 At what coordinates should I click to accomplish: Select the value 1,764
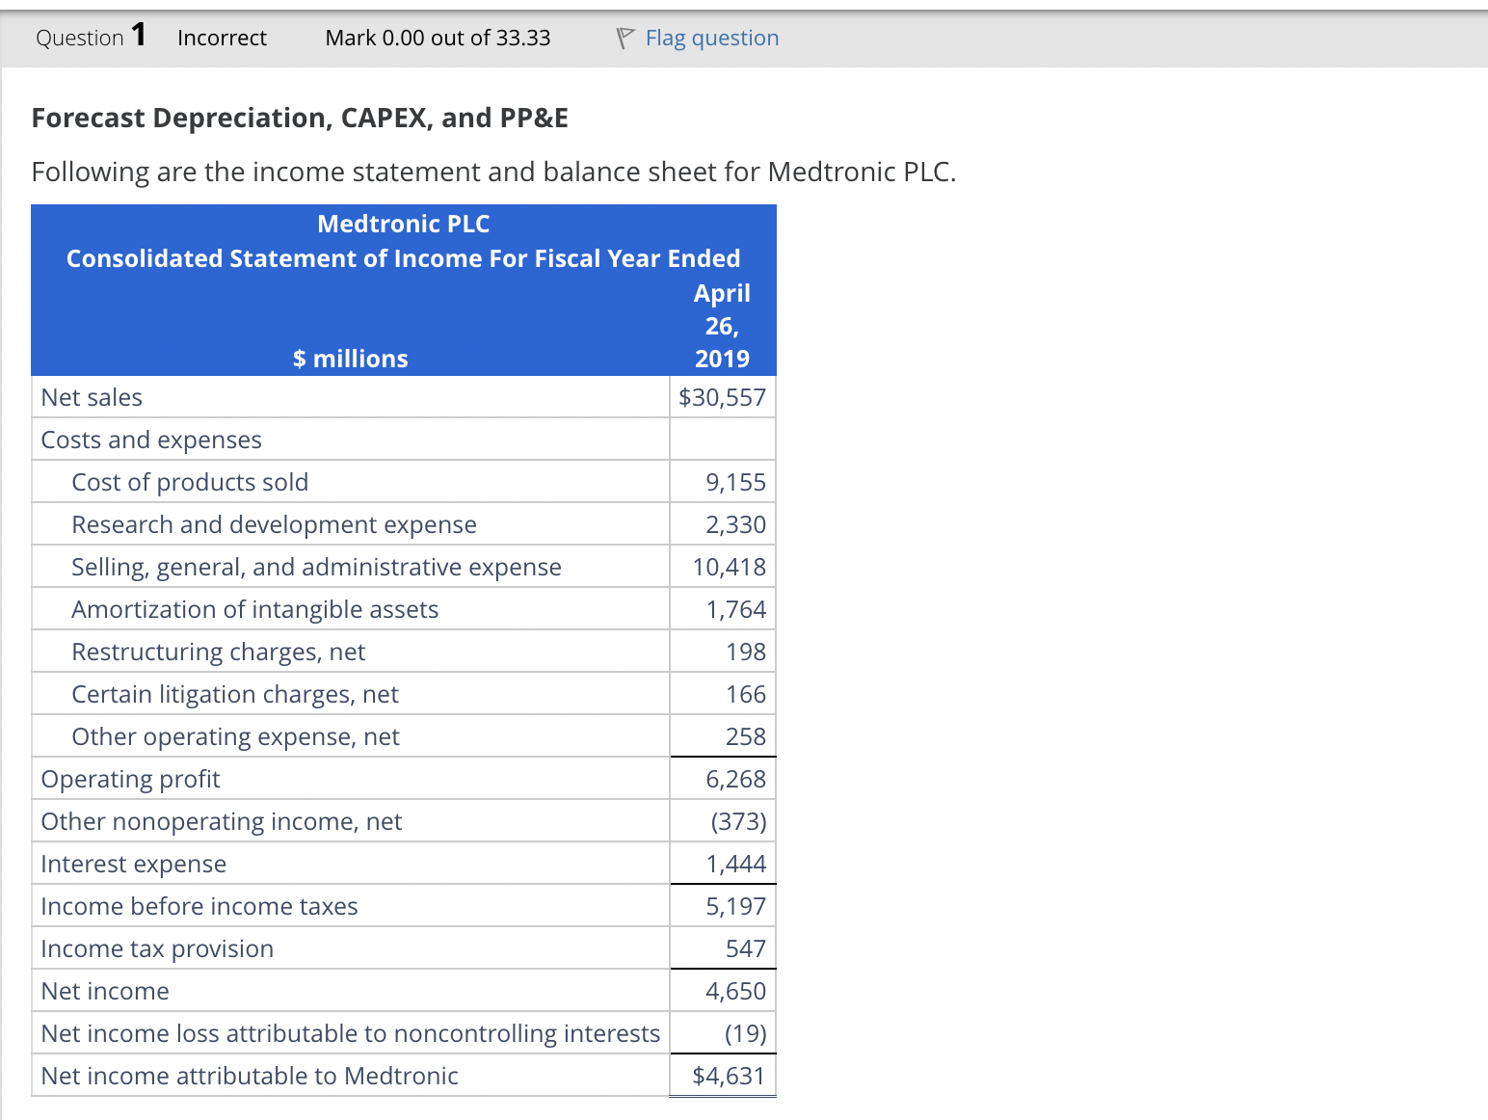[736, 609]
